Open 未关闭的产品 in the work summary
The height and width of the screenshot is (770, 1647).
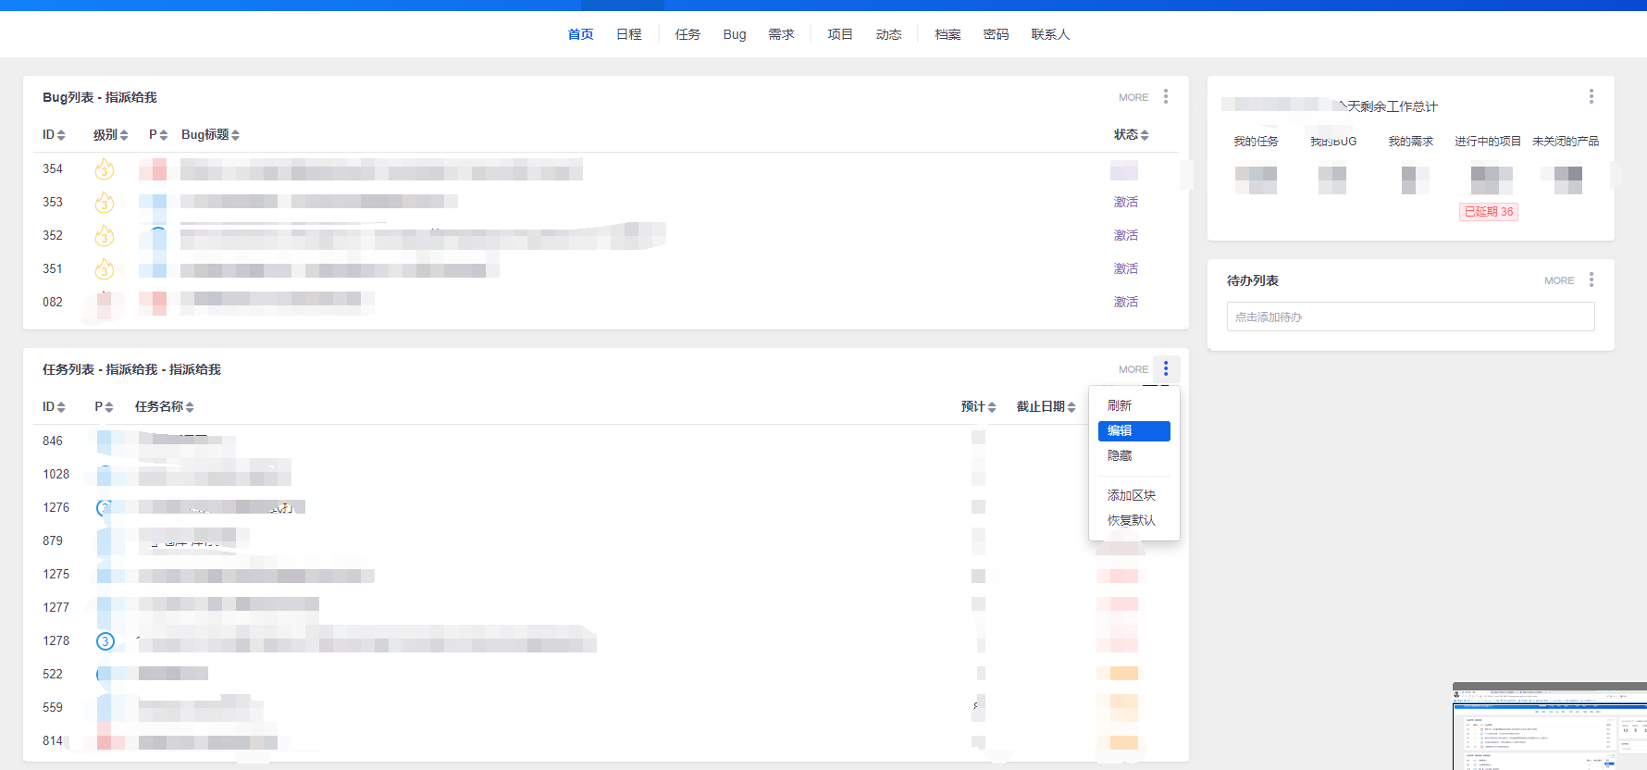pyautogui.click(x=1566, y=142)
